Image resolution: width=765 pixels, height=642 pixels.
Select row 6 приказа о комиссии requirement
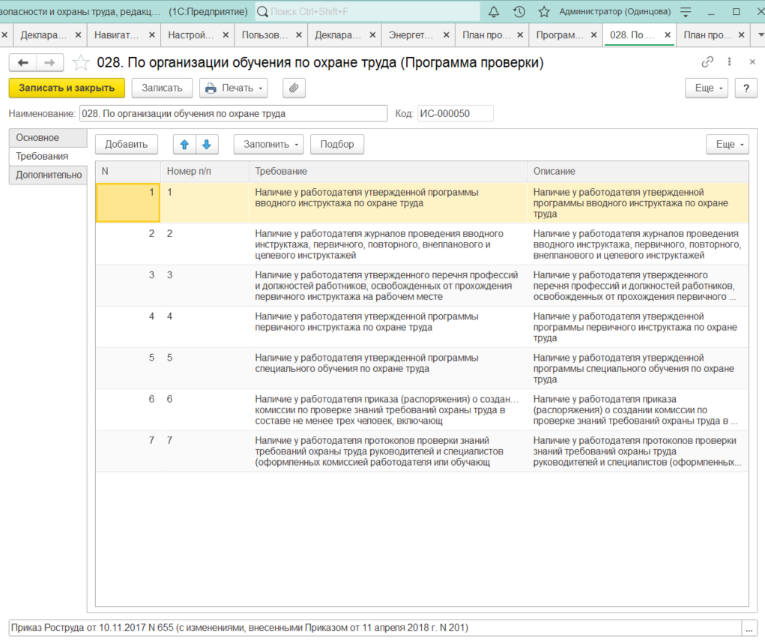click(x=422, y=410)
